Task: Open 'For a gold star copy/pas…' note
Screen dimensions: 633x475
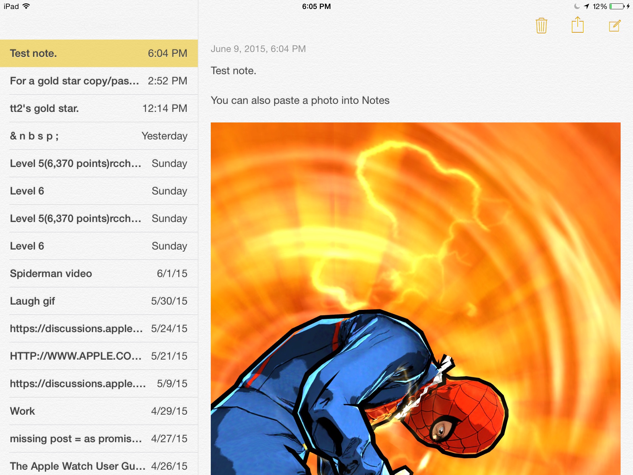Action: 99,81
